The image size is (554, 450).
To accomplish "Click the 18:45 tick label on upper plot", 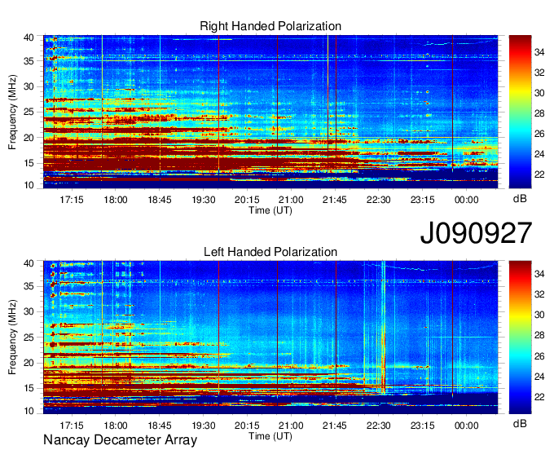I will (x=160, y=200).
